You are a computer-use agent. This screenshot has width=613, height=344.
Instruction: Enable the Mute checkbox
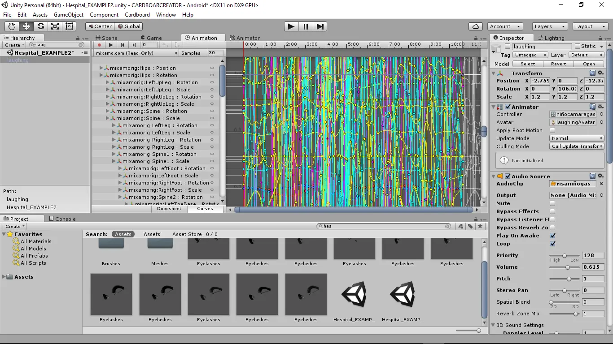552,203
